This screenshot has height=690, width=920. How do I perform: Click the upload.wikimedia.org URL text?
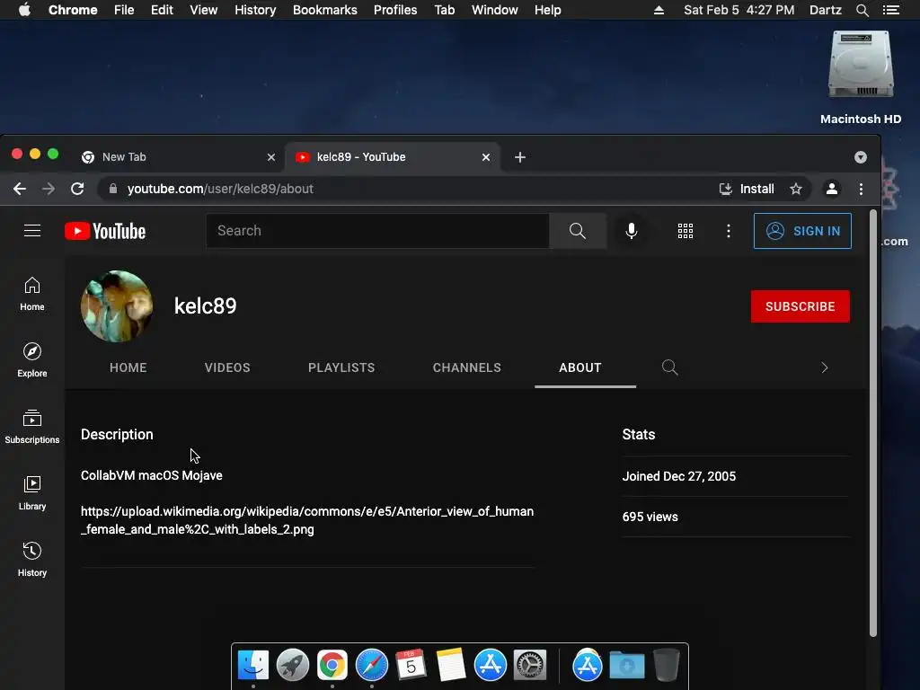[x=307, y=520]
